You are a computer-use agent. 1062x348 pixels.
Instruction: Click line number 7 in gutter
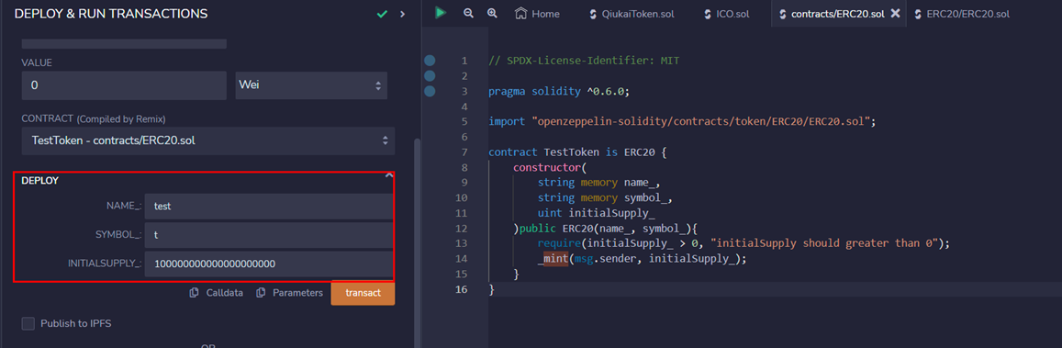pos(464,152)
